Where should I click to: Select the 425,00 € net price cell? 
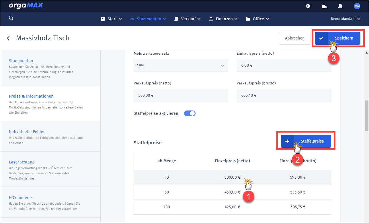tap(232, 207)
